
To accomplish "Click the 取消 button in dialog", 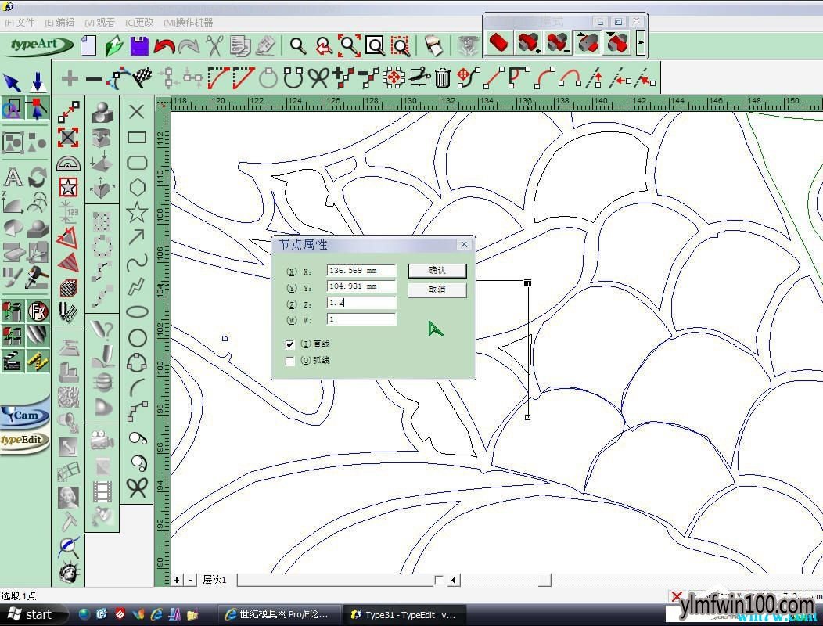I will 437,290.
